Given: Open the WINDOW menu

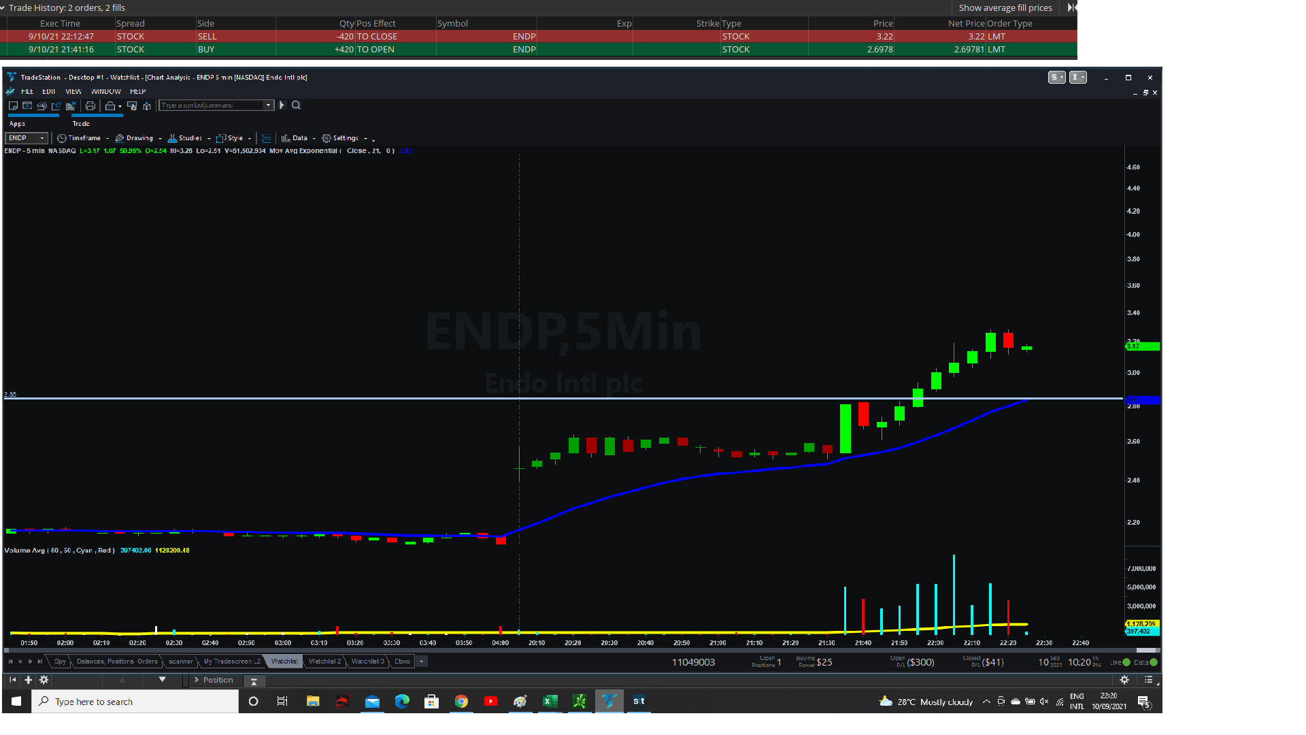Looking at the screenshot, I should pos(105,91).
